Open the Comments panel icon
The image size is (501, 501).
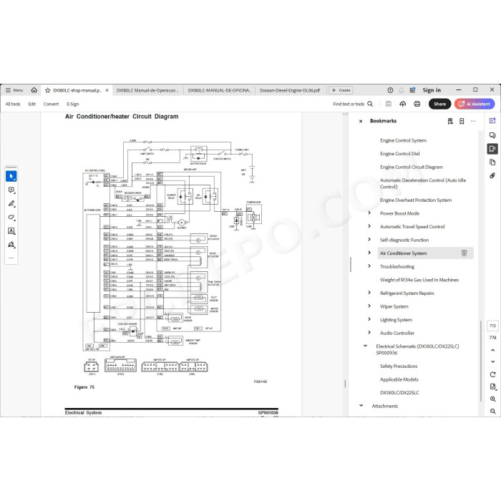click(x=492, y=135)
